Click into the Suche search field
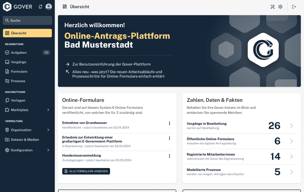This screenshot has width=304, height=192. coord(27,20)
